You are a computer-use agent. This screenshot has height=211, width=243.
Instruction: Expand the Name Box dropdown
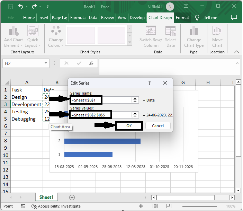coord(46,63)
